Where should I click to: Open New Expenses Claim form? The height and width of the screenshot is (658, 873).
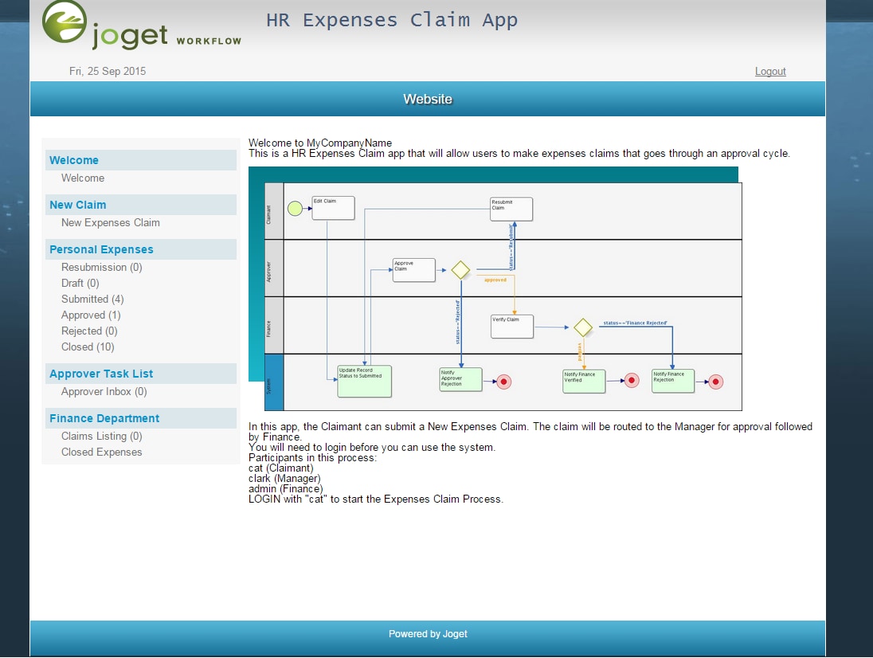click(110, 223)
